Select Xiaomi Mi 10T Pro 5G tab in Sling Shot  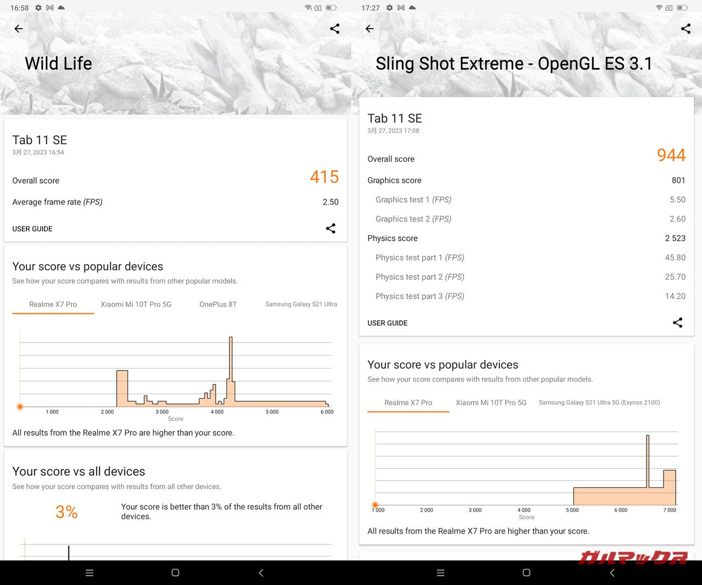coord(491,402)
